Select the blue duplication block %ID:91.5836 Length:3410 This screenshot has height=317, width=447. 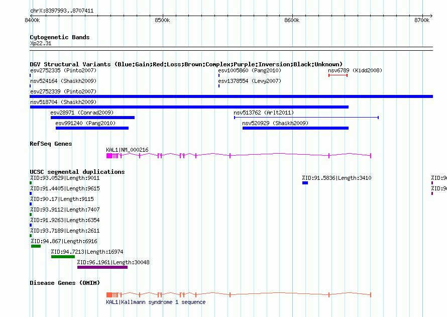pyautogui.click(x=305, y=183)
